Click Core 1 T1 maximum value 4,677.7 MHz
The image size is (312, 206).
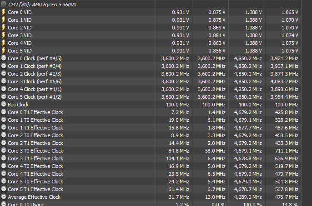pos(248,128)
